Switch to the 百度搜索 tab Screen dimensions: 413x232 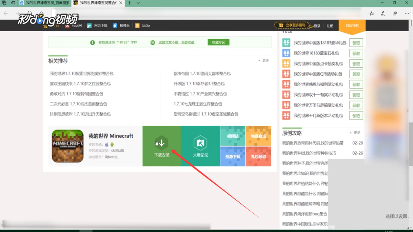coord(44,3)
